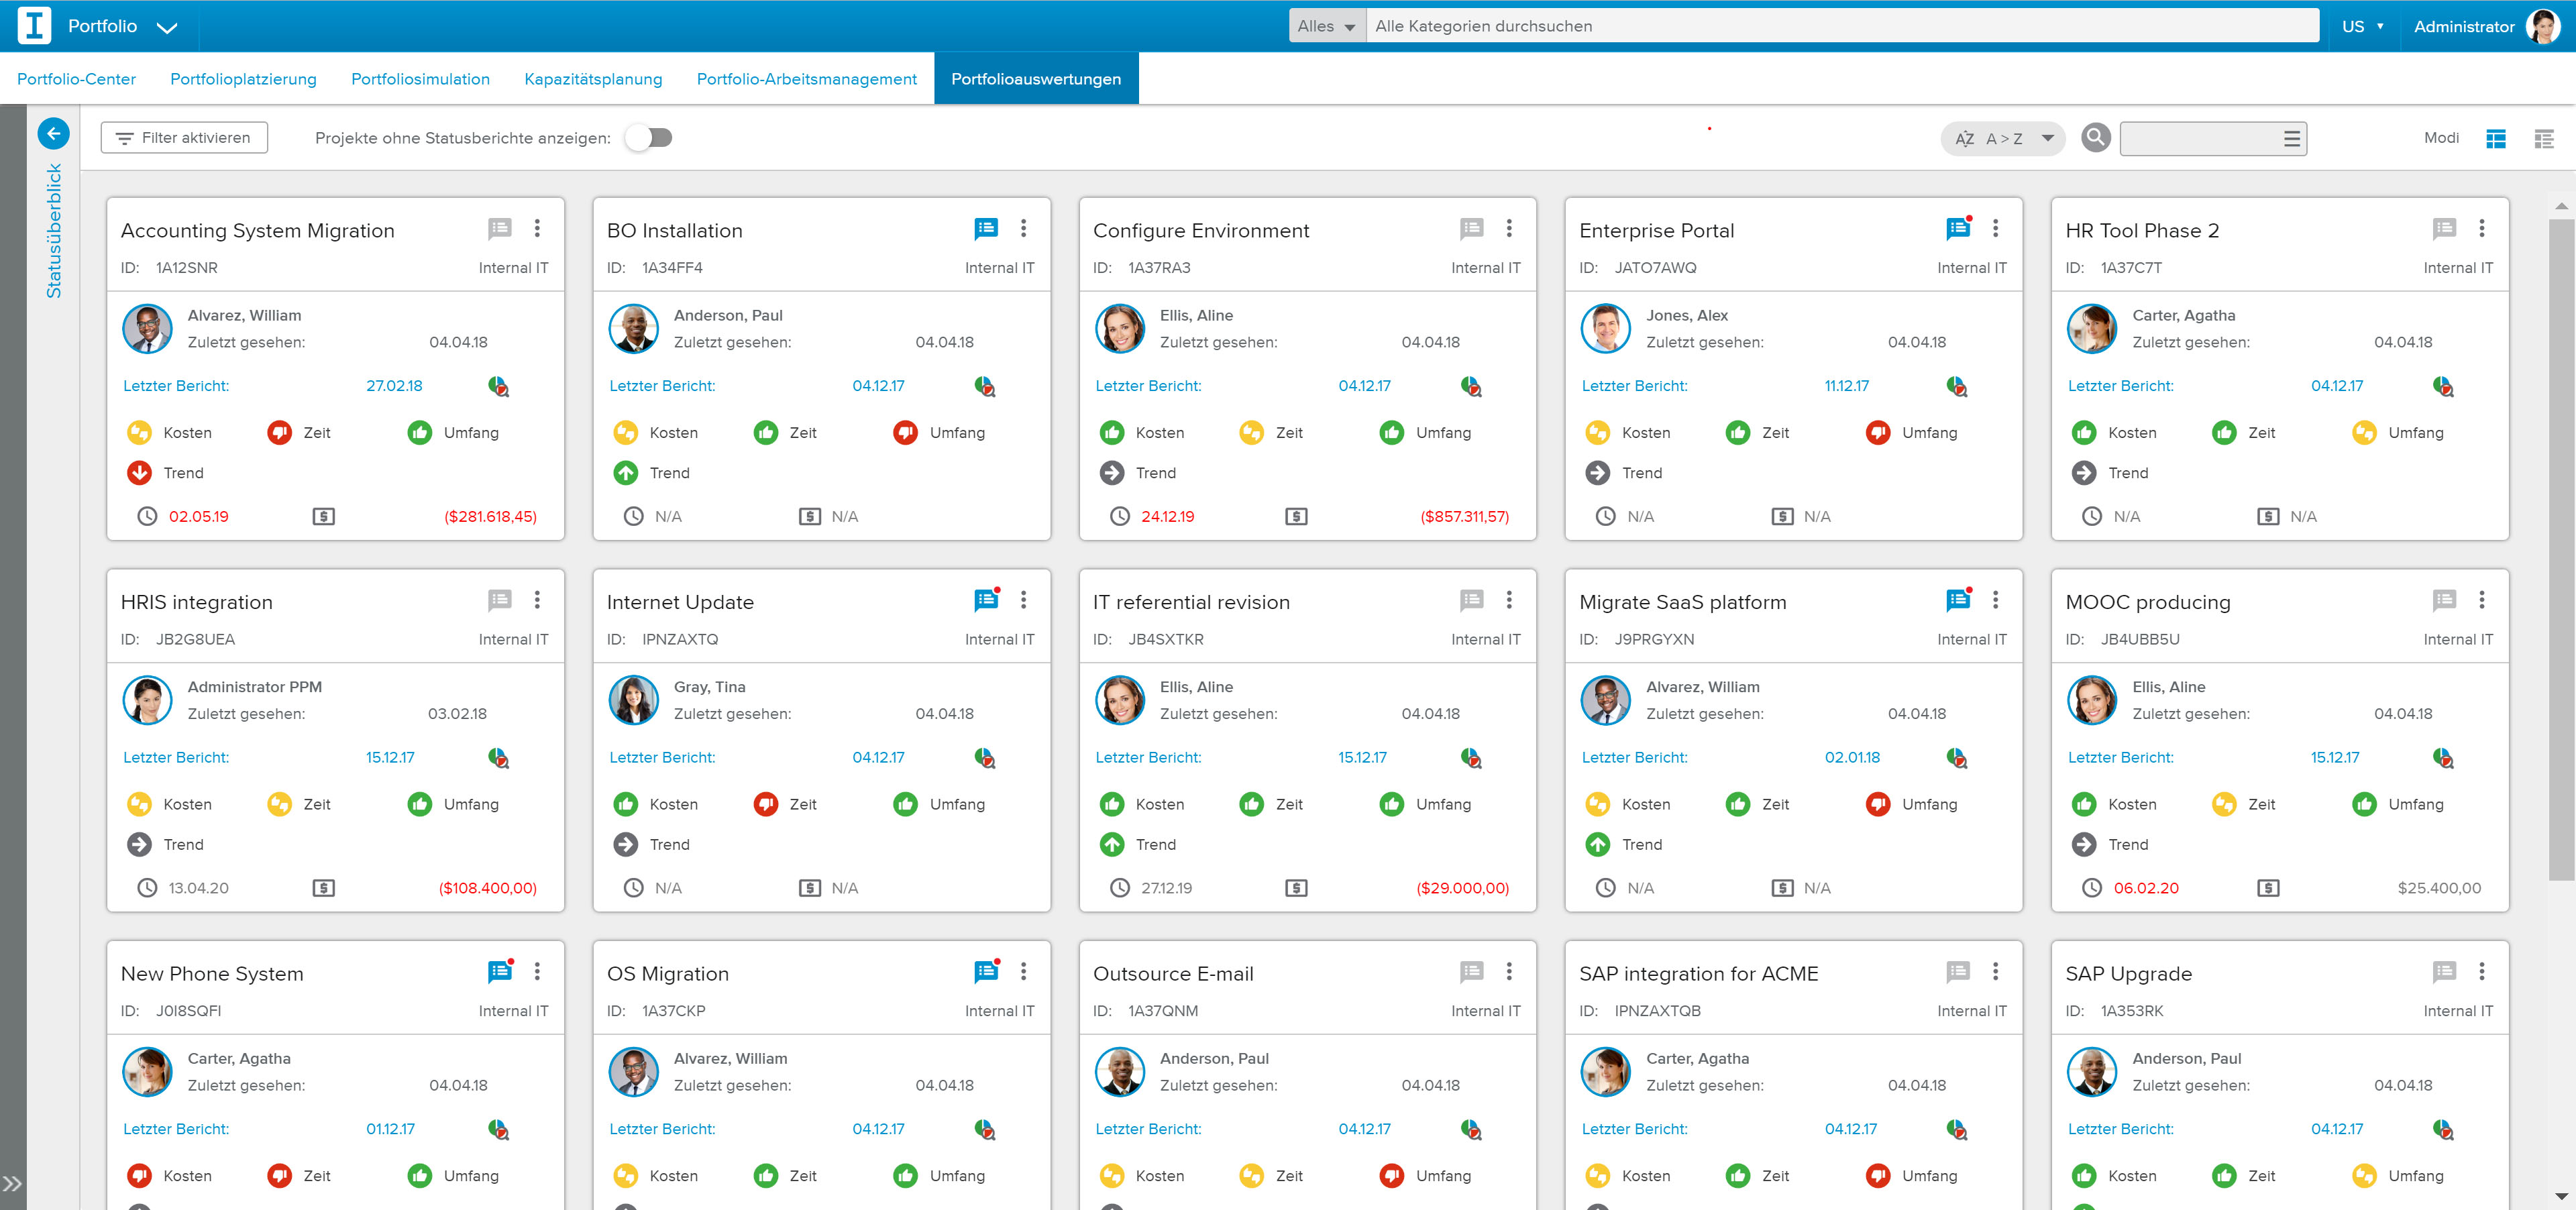Open the Portfoliosimulation tab

(x=420, y=79)
